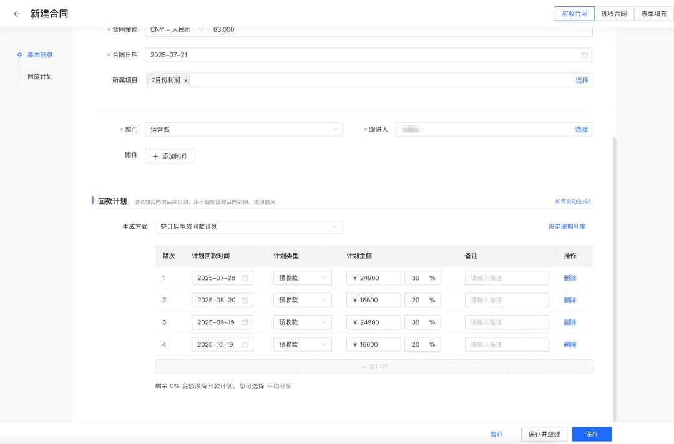The image size is (674, 444).
Task: Click the back arrow to exit 新建合同
Action: 16,13
